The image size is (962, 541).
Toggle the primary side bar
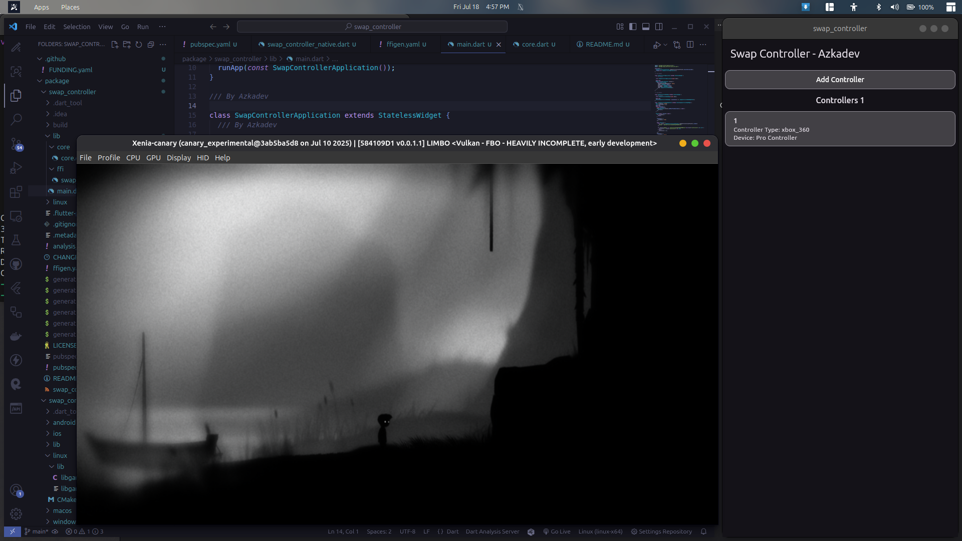pyautogui.click(x=633, y=27)
